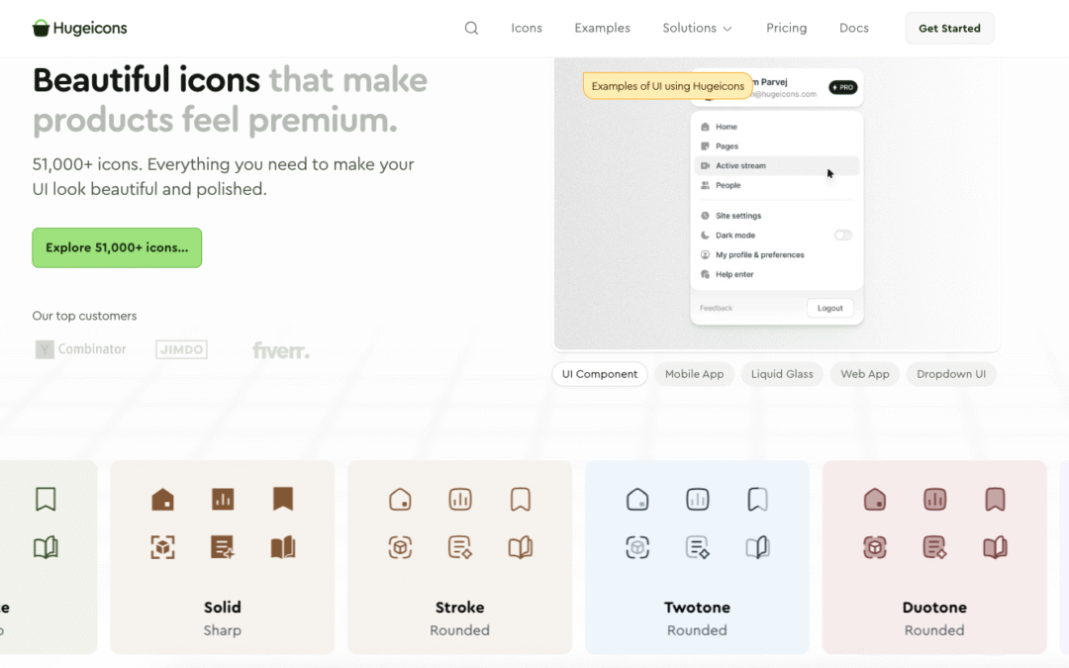
Task: Click open book icon in Twotone Rounded card
Action: click(757, 546)
